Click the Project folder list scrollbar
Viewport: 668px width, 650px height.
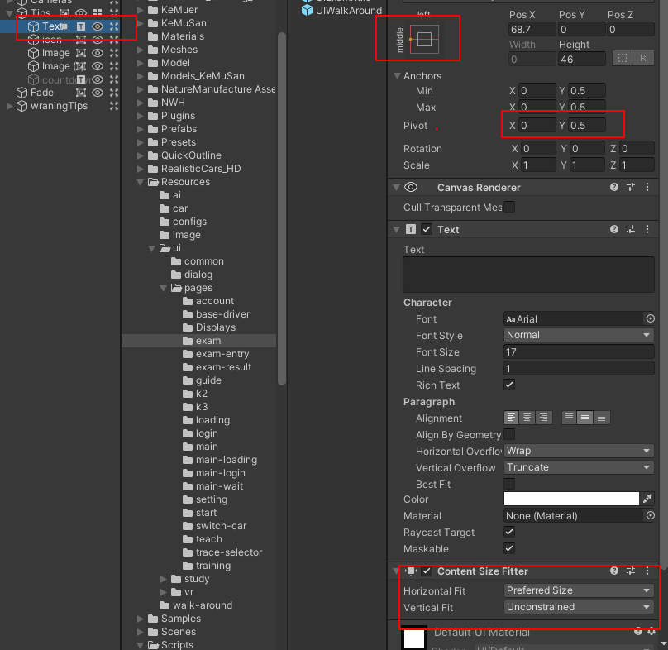(281, 209)
